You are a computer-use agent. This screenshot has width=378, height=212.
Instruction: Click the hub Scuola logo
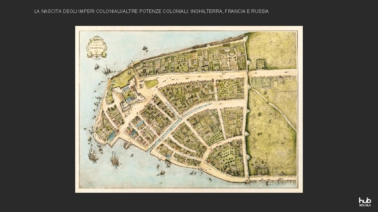[x=365, y=202]
